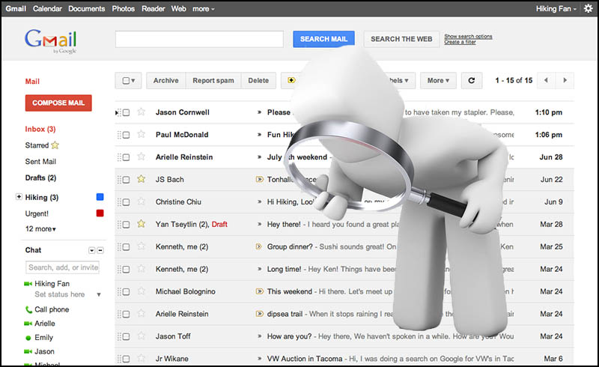Click SEARCH THE WEB button

pyautogui.click(x=401, y=39)
